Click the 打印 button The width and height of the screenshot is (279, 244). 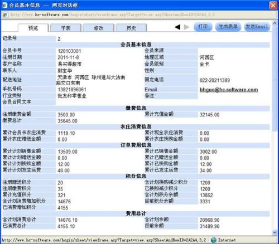pos(203,27)
